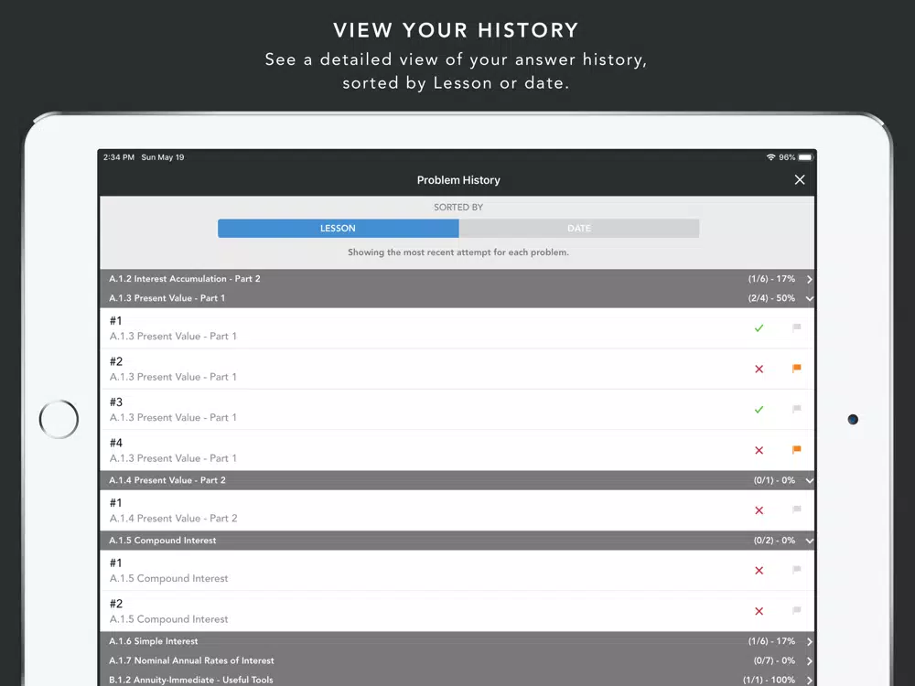Click green checkmark on problem #1 A.1.3
Image resolution: width=915 pixels, height=686 pixels.
[759, 328]
